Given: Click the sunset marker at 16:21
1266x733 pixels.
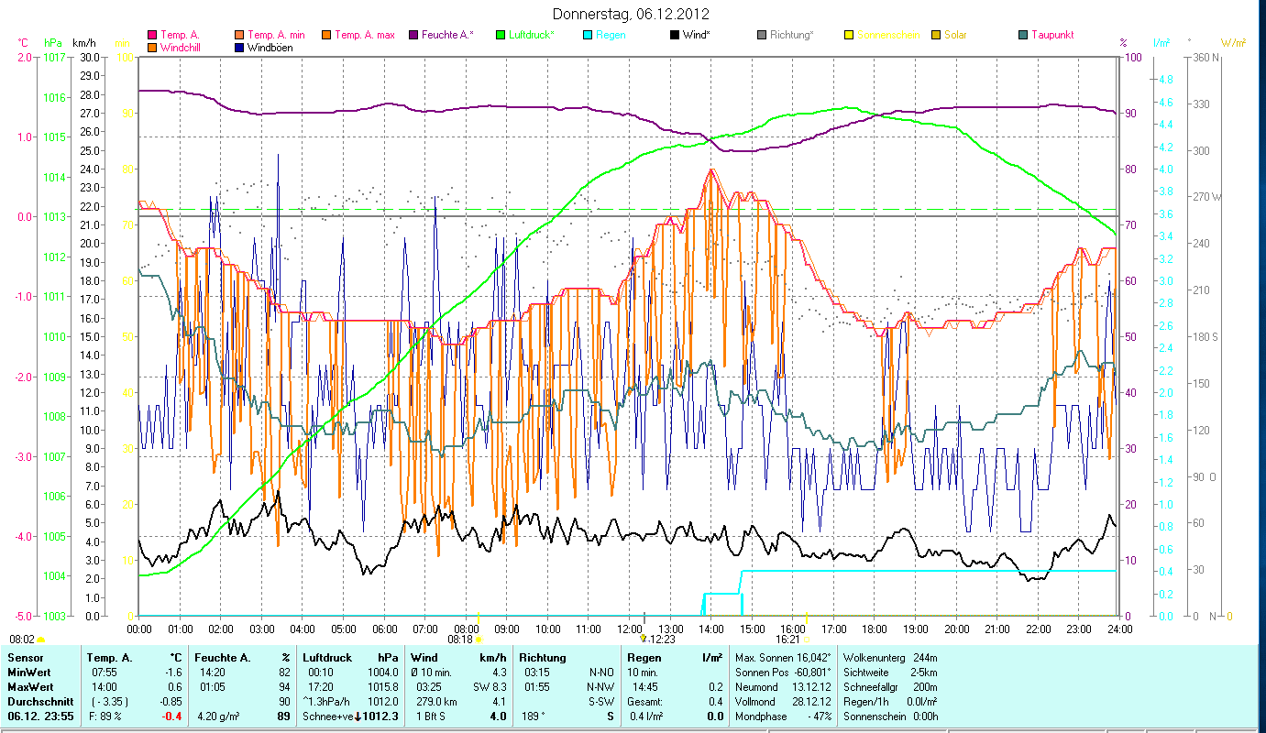Looking at the screenshot, I should (x=807, y=639).
